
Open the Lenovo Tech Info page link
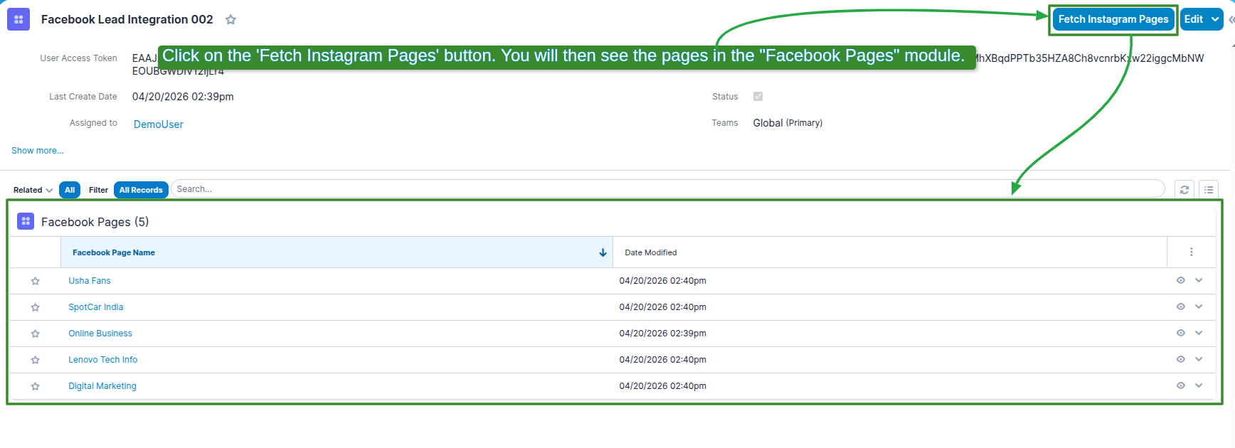point(103,360)
